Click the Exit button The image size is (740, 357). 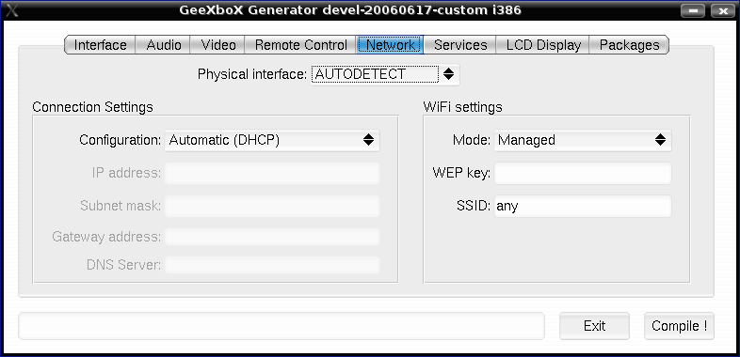(x=595, y=326)
